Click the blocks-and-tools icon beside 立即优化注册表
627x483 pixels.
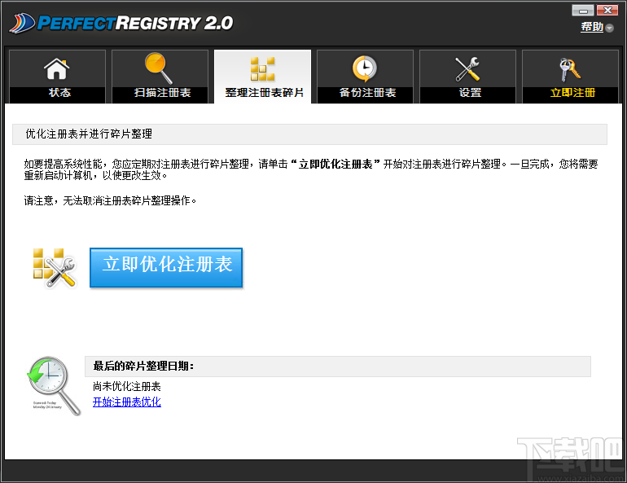click(x=55, y=267)
